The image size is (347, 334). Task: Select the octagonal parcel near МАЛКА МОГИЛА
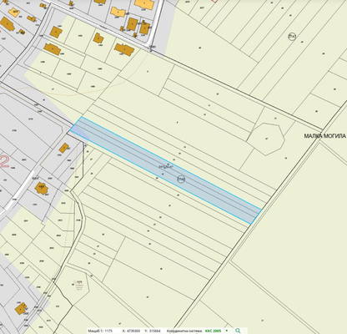[x=266, y=139]
